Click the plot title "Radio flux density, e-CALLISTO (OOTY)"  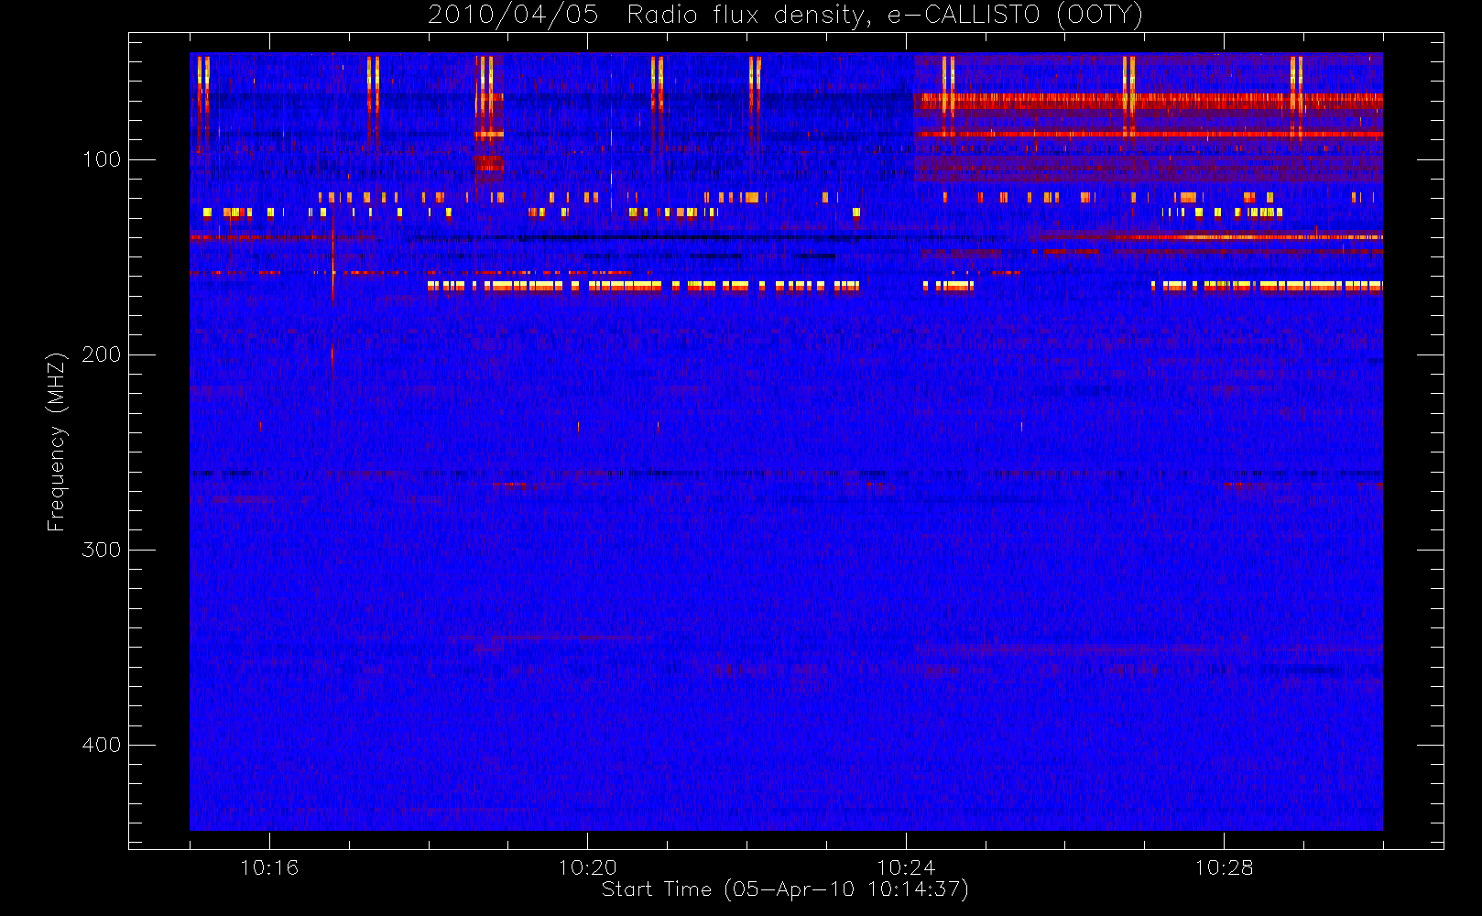tap(886, 15)
